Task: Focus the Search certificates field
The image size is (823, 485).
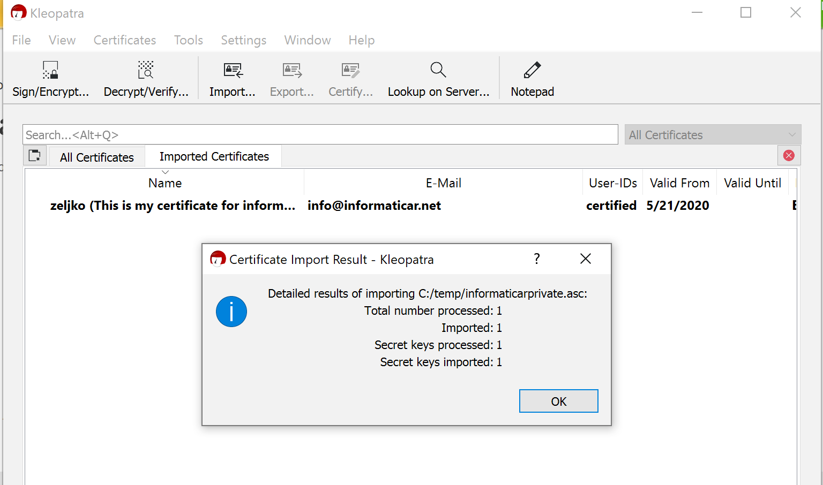Action: click(320, 135)
